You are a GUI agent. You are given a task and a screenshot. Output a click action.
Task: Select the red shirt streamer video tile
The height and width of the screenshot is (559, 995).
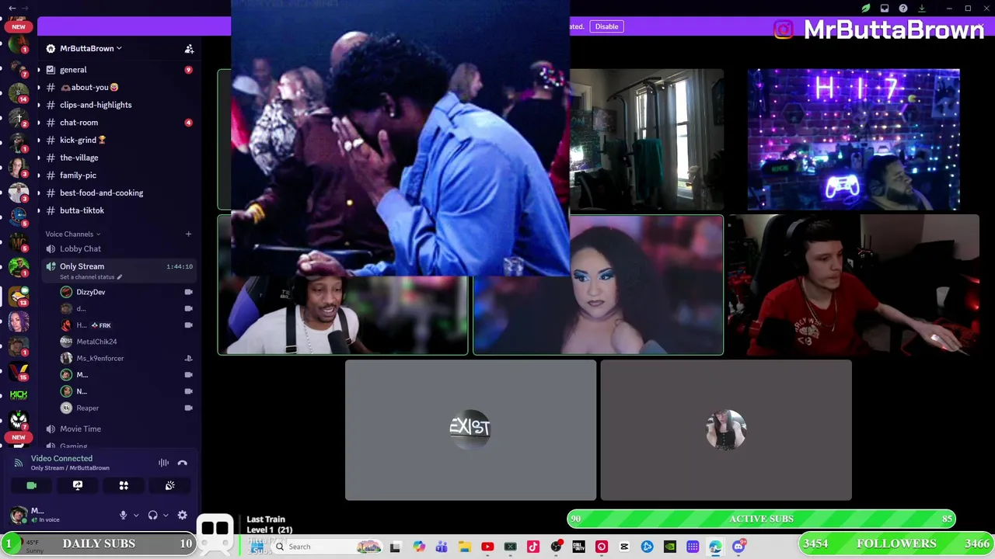click(x=853, y=285)
